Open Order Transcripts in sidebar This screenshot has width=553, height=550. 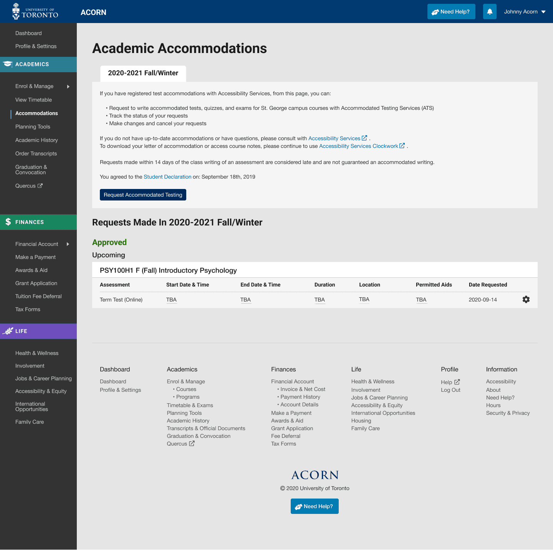[x=36, y=154]
